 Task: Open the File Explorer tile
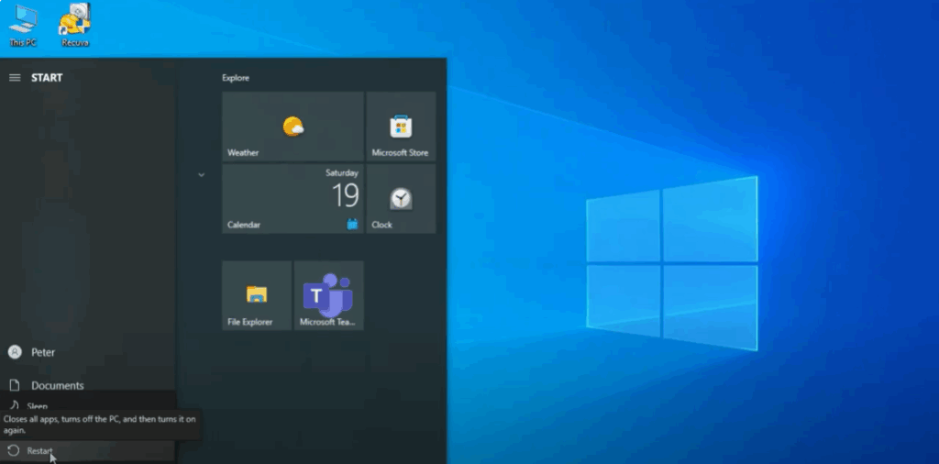click(x=257, y=295)
